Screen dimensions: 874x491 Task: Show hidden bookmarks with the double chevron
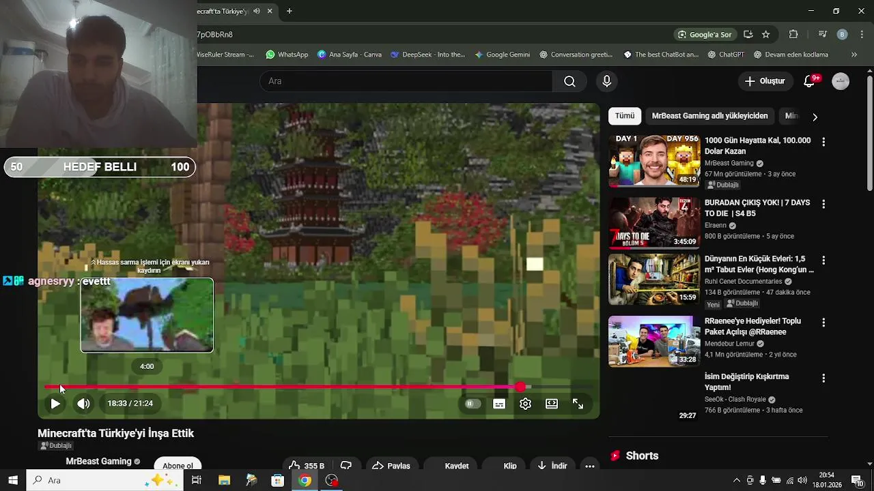[x=854, y=55]
